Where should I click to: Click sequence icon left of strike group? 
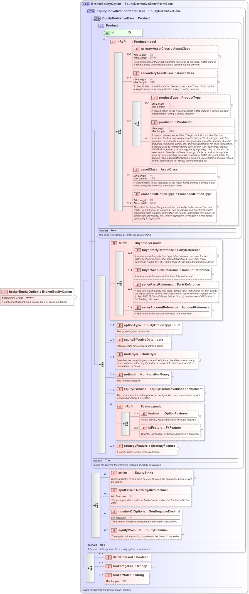coord(96,505)
